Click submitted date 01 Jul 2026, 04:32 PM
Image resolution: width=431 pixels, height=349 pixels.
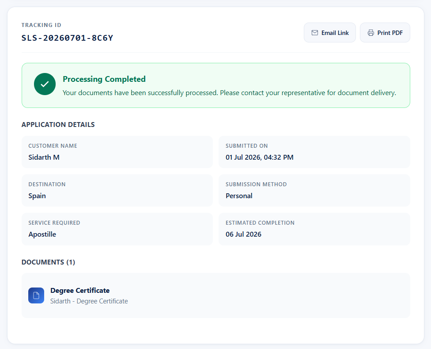tap(260, 157)
